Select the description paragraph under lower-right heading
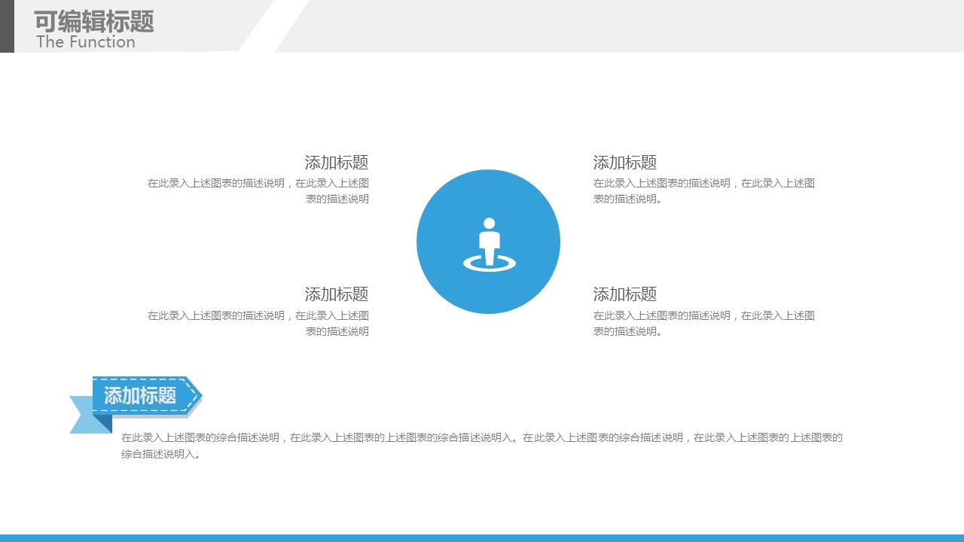The image size is (964, 542). [703, 324]
